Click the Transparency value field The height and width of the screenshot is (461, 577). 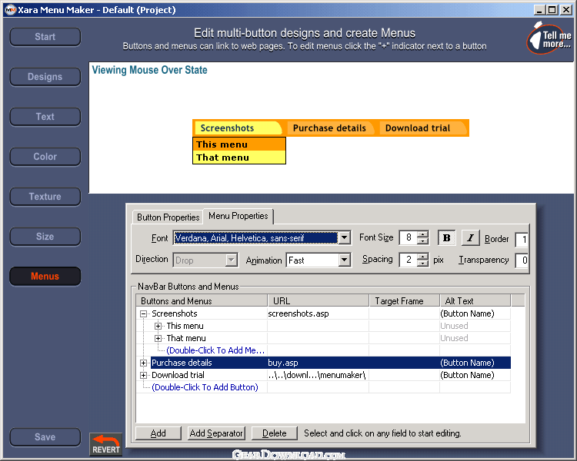pos(522,260)
